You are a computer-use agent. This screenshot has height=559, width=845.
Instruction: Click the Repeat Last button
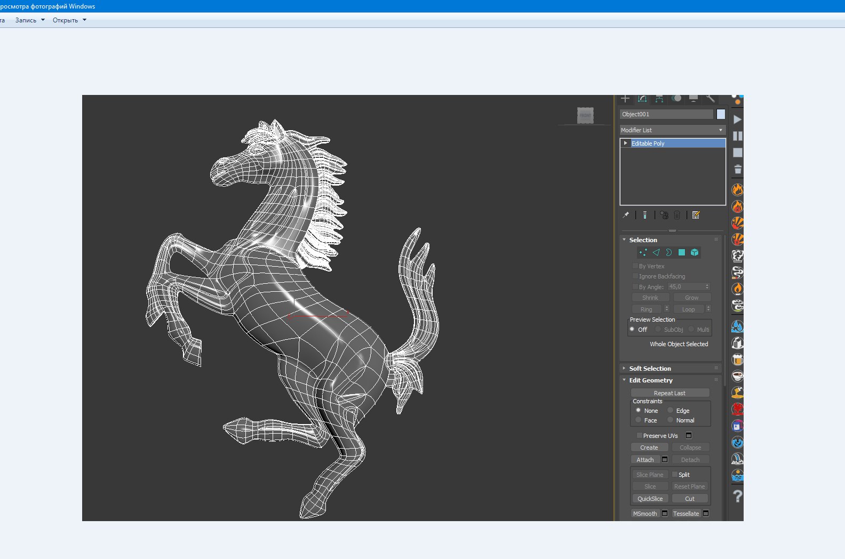point(670,393)
